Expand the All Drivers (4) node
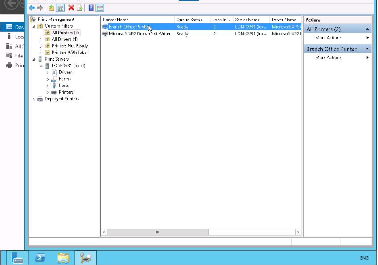 41,40
